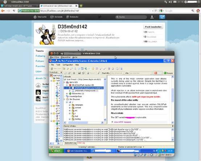Click the Resume scan button
This screenshot has width=201, height=161.
click(168, 73)
